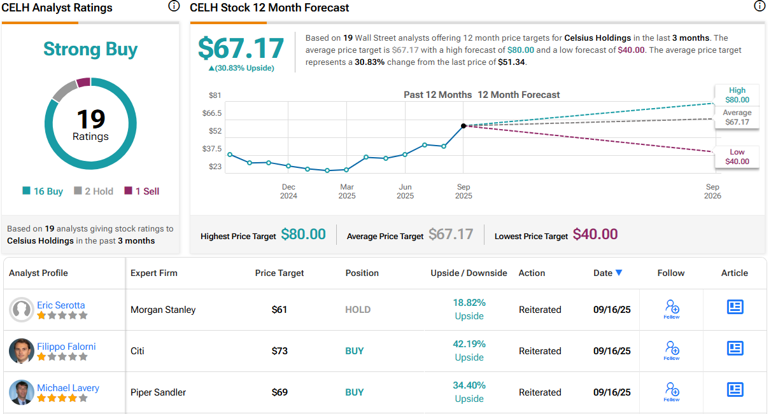Viewport: 771px width, 414px height.
Task: Click the 34.40% Upside cell
Action: [x=469, y=392]
